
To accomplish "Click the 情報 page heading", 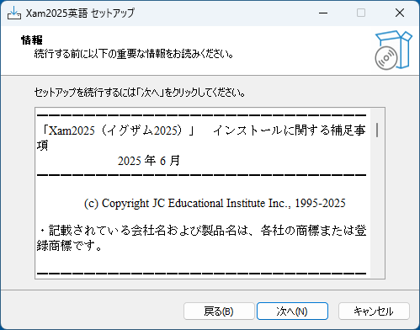I will (x=32, y=40).
